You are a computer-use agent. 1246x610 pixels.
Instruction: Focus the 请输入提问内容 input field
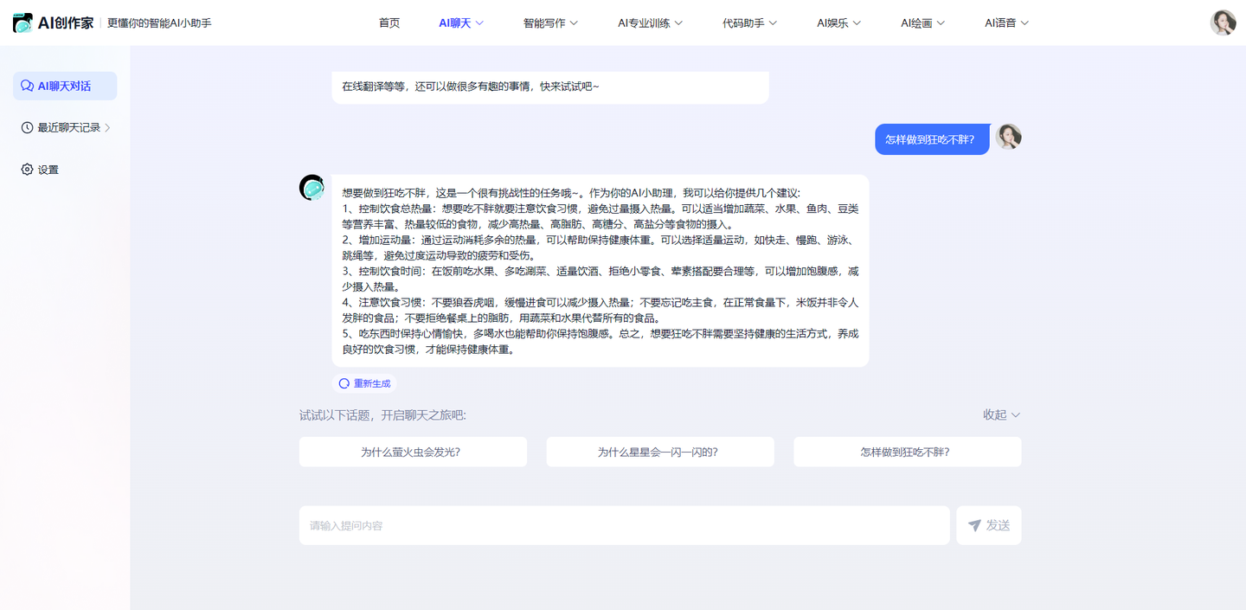click(624, 525)
